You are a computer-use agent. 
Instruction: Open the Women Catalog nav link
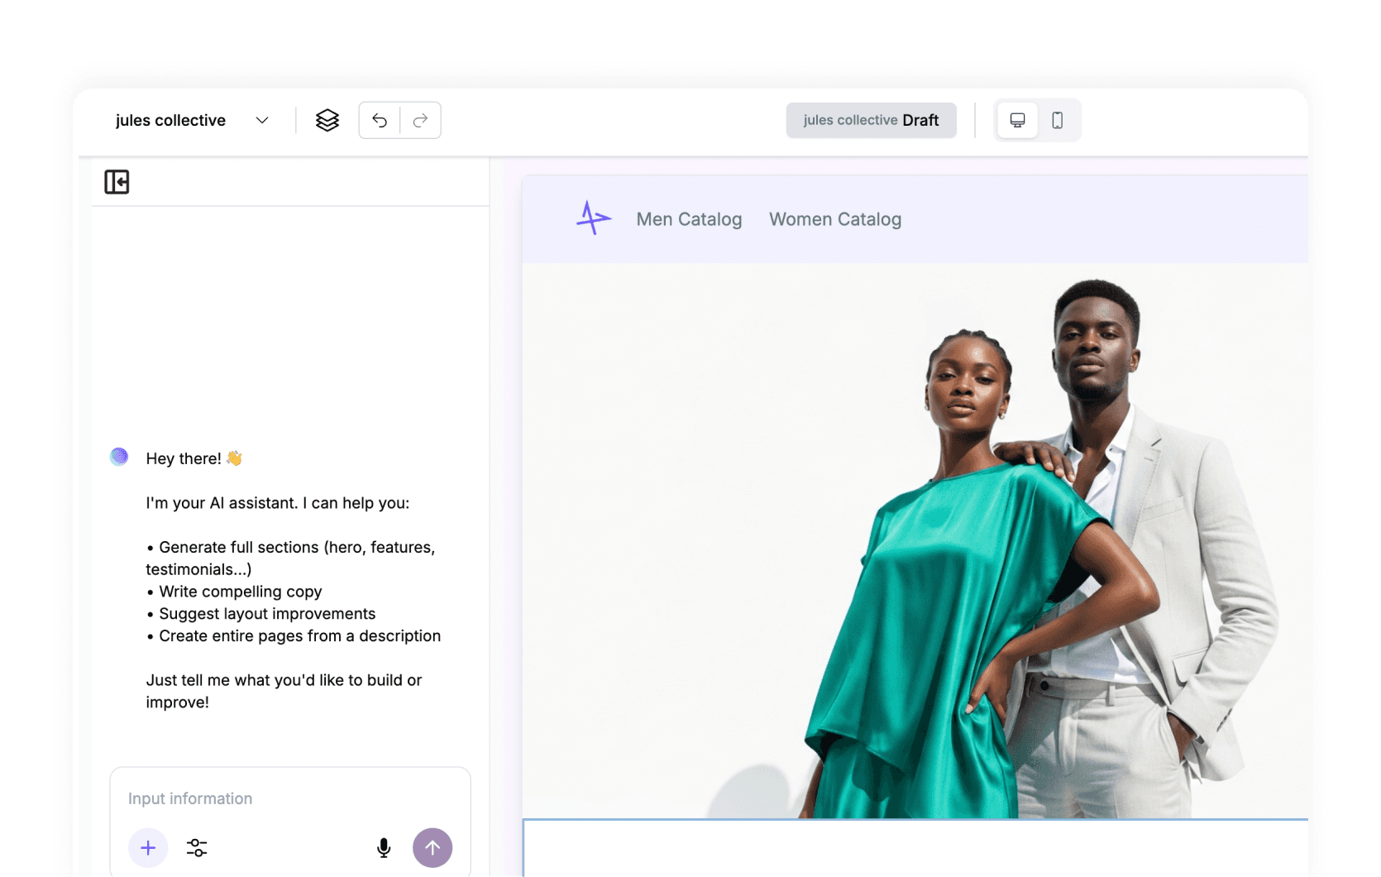[x=835, y=219]
